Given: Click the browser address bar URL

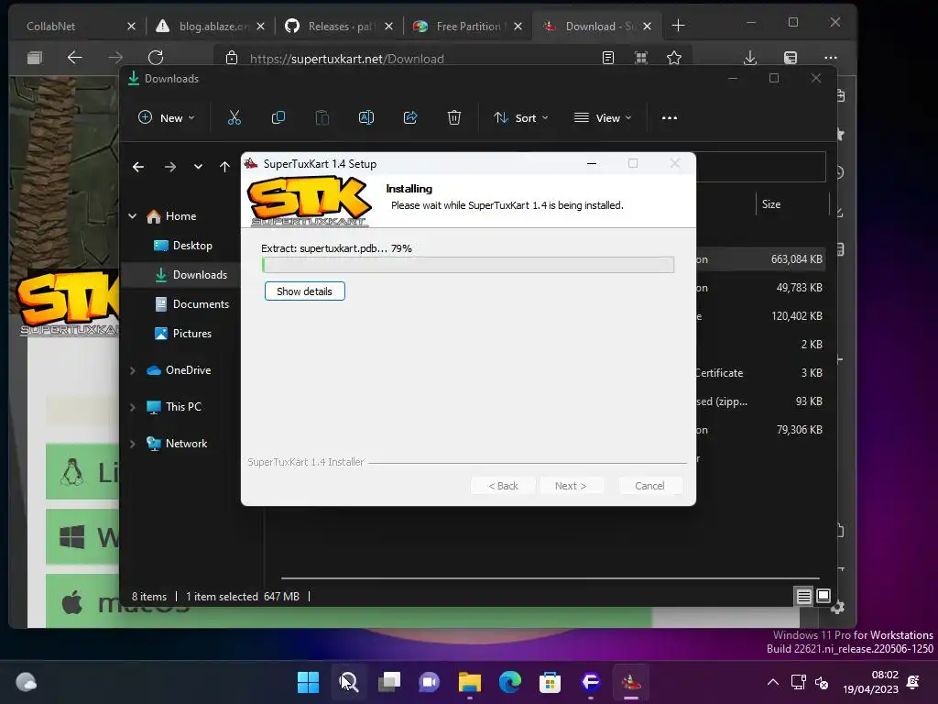Looking at the screenshot, I should 347,59.
